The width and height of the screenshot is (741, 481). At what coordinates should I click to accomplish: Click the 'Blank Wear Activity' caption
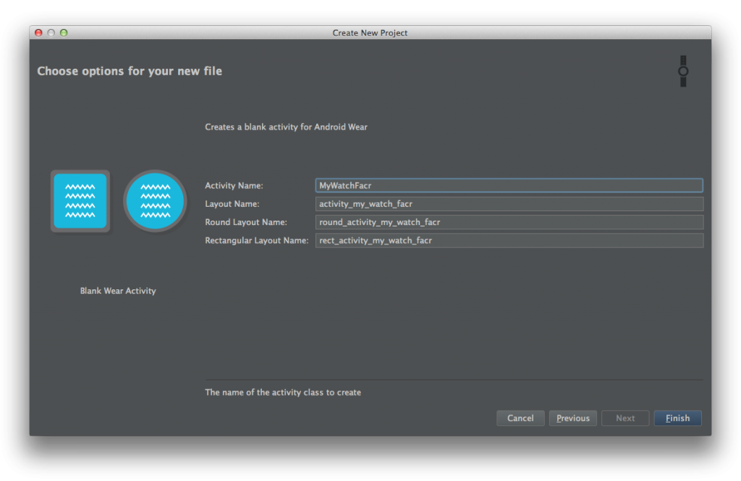(118, 291)
